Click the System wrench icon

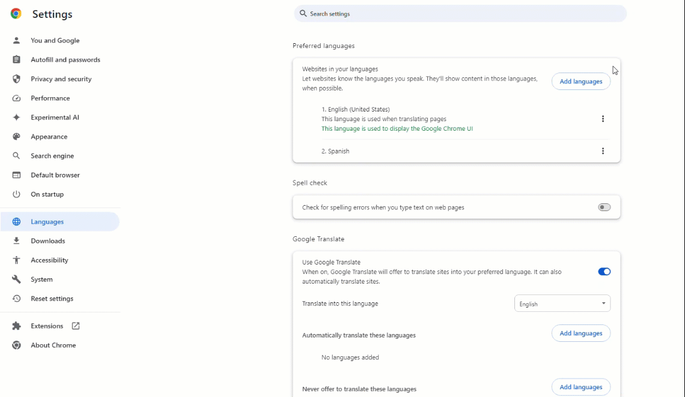pos(16,279)
